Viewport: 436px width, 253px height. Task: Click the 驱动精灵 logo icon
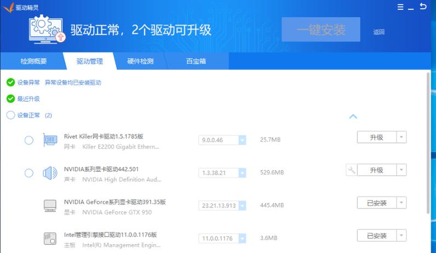tap(9, 8)
